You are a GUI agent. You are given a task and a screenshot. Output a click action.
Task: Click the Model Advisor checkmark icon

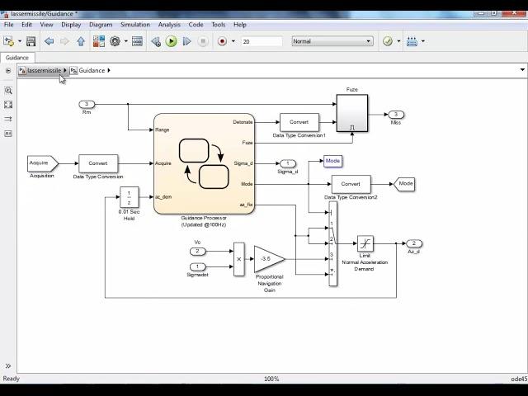pyautogui.click(x=388, y=41)
